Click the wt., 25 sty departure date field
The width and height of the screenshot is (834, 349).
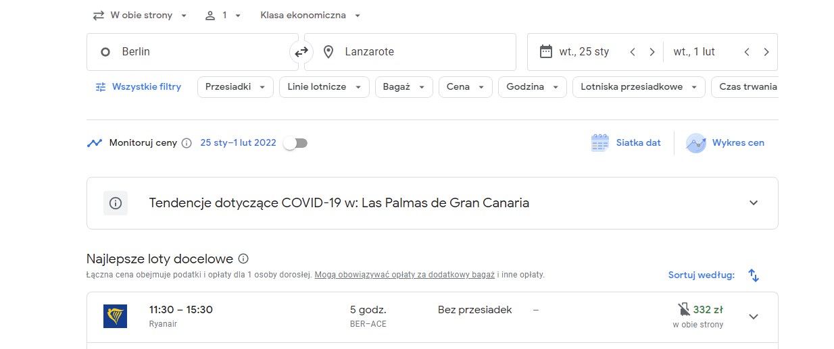pyautogui.click(x=585, y=52)
